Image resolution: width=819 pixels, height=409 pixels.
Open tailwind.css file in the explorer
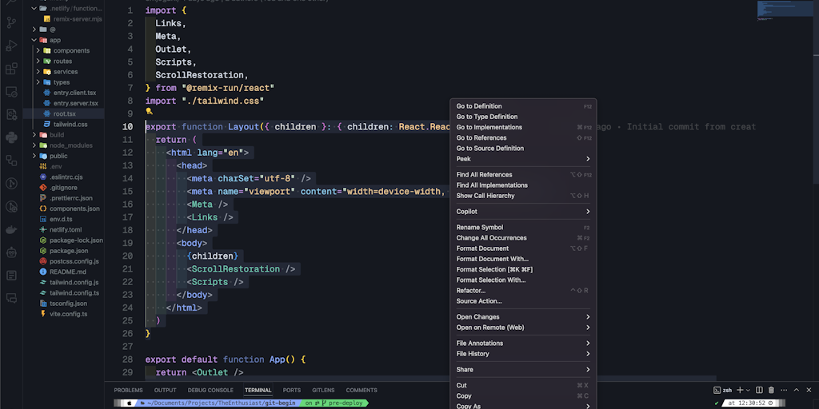click(x=70, y=124)
